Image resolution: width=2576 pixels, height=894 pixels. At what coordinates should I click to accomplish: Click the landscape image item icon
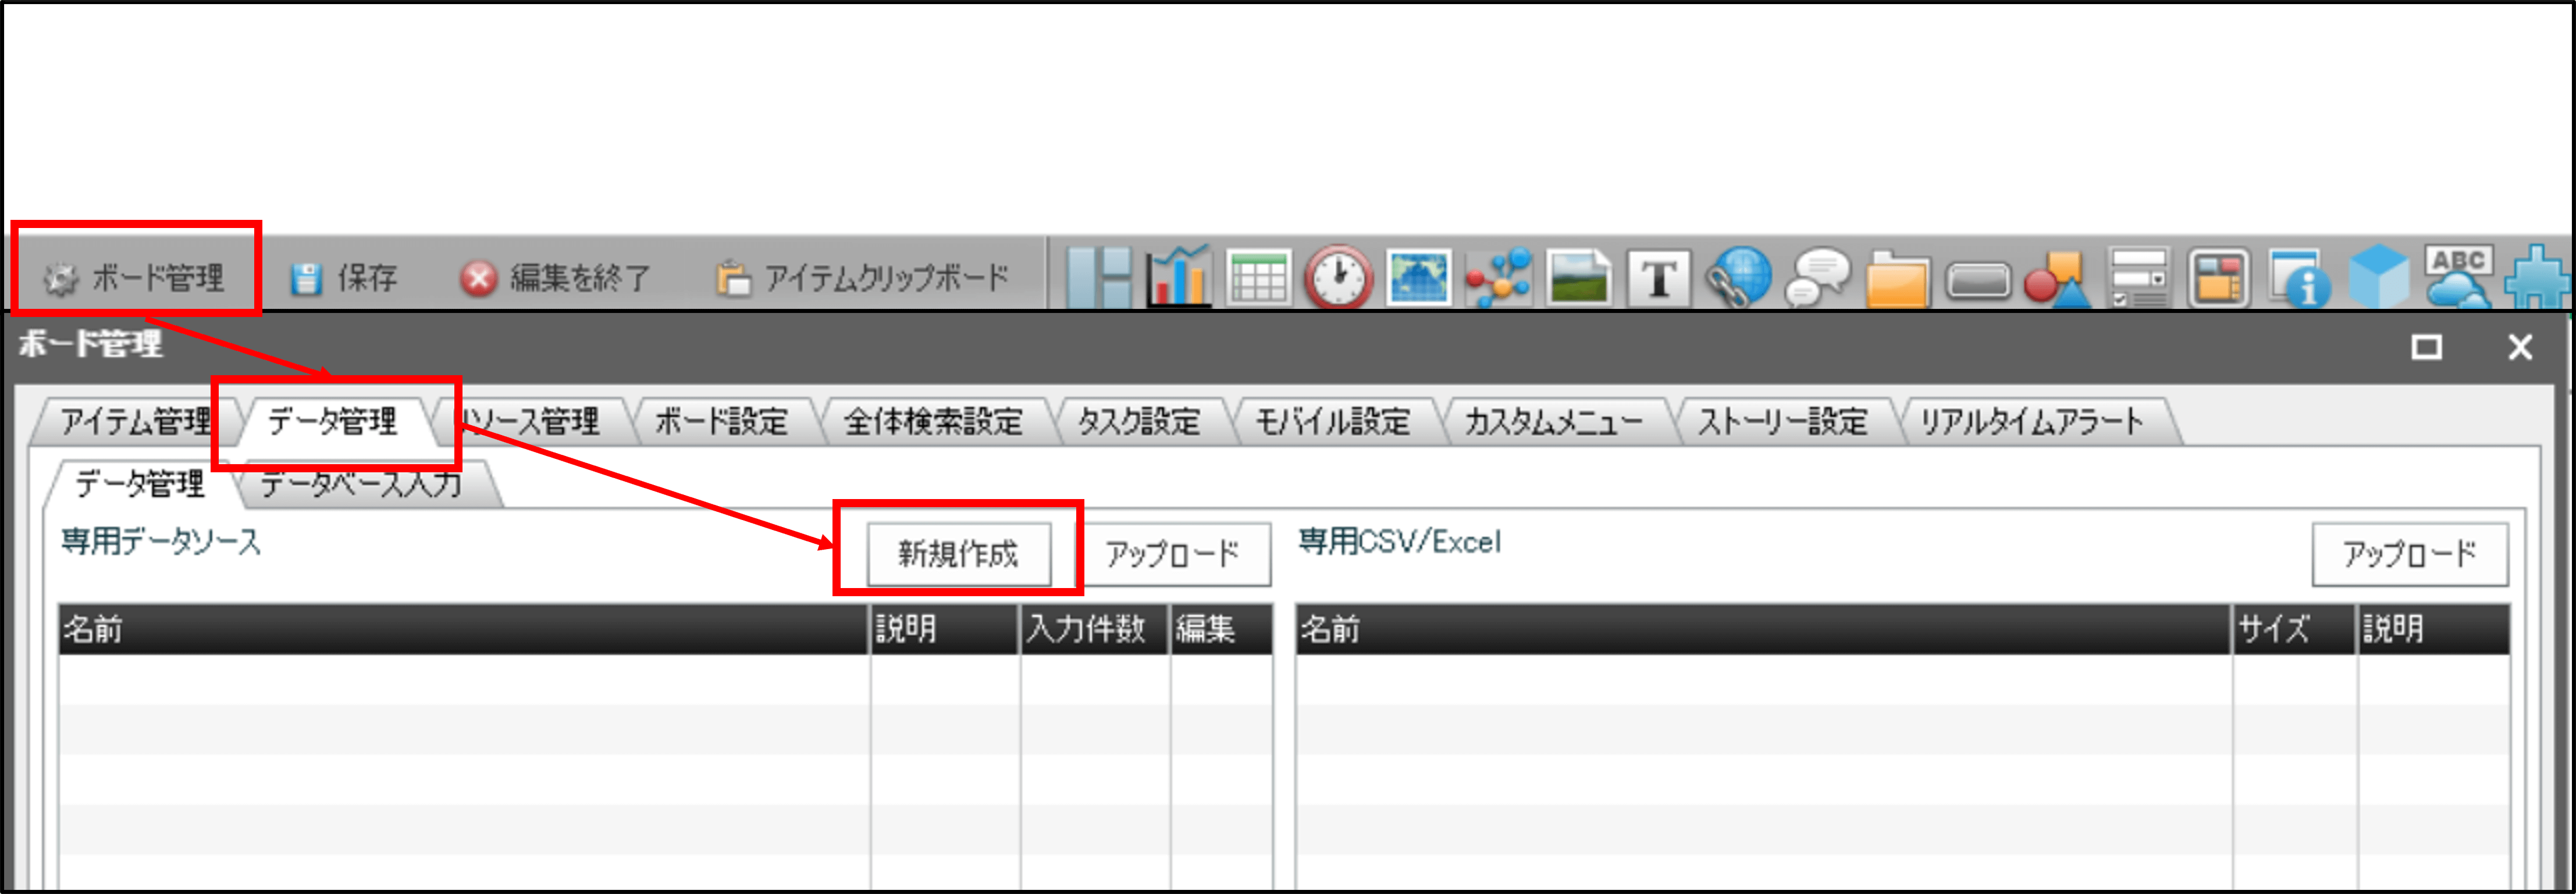pos(1578,277)
